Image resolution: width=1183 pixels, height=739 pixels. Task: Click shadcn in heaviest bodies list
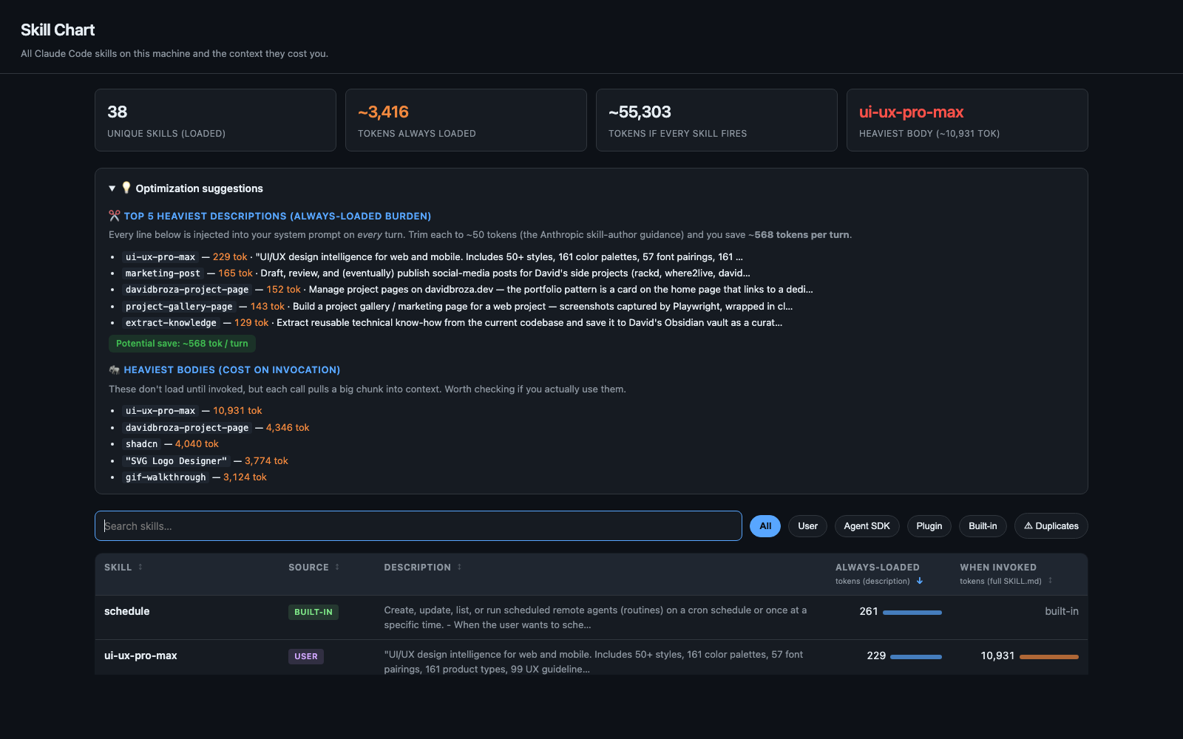[x=141, y=444]
